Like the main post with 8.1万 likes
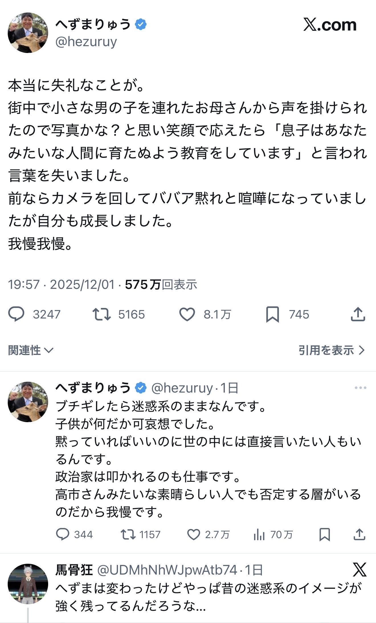 click(187, 314)
